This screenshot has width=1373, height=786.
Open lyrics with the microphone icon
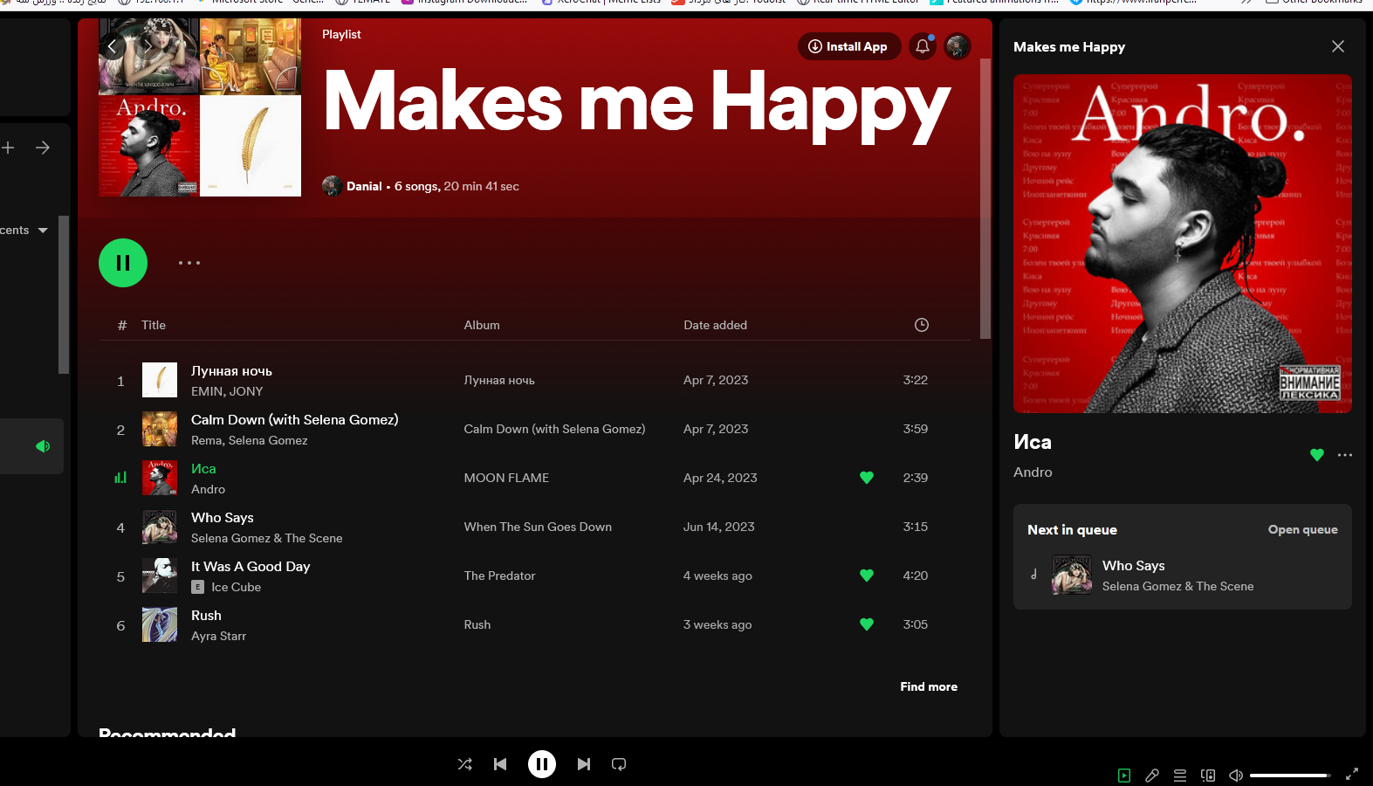1152,775
